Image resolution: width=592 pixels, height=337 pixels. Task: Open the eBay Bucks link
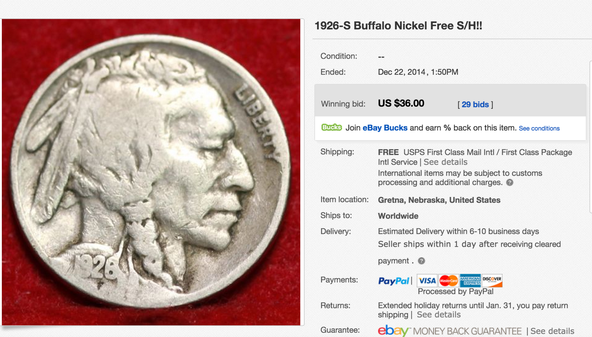[385, 128]
